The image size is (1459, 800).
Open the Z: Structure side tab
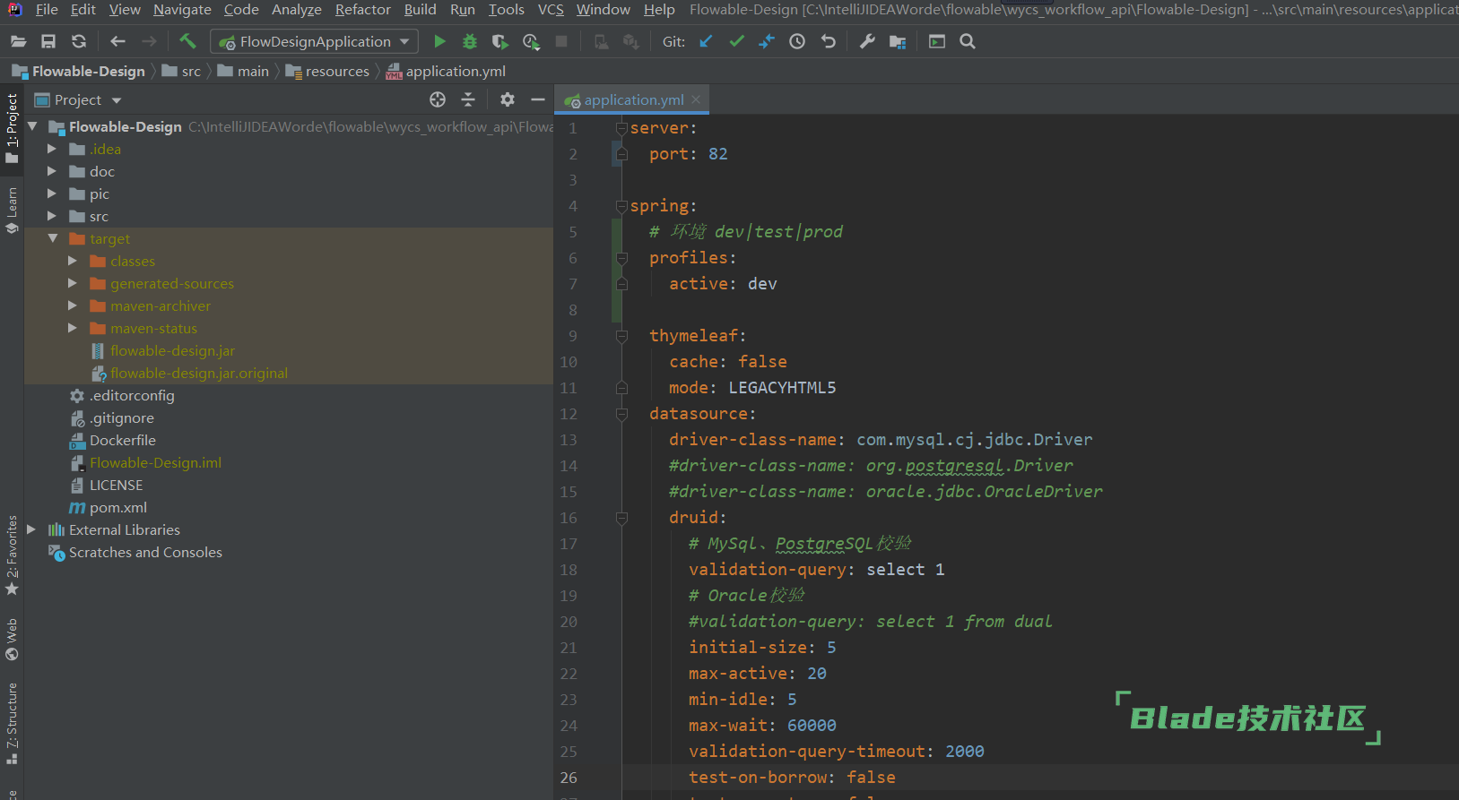coord(12,723)
